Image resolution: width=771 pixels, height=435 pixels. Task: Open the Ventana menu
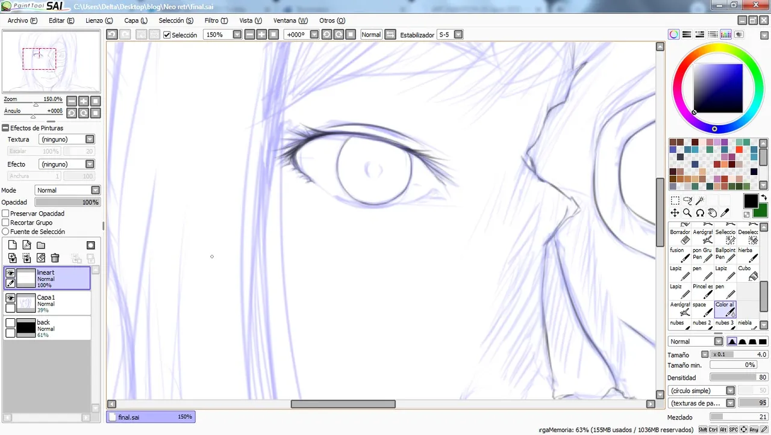(290, 20)
